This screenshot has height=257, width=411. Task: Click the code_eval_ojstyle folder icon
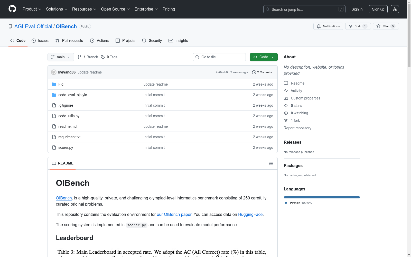(x=54, y=95)
